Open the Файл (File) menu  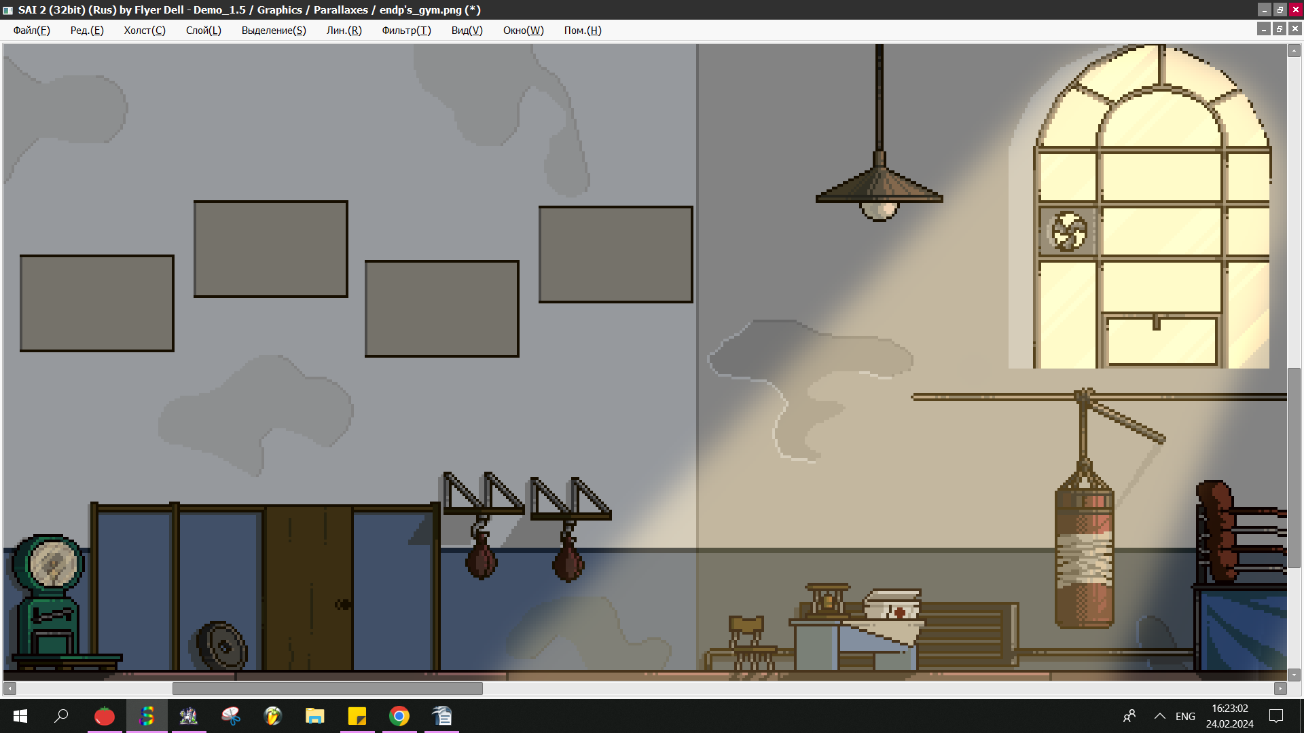point(31,31)
